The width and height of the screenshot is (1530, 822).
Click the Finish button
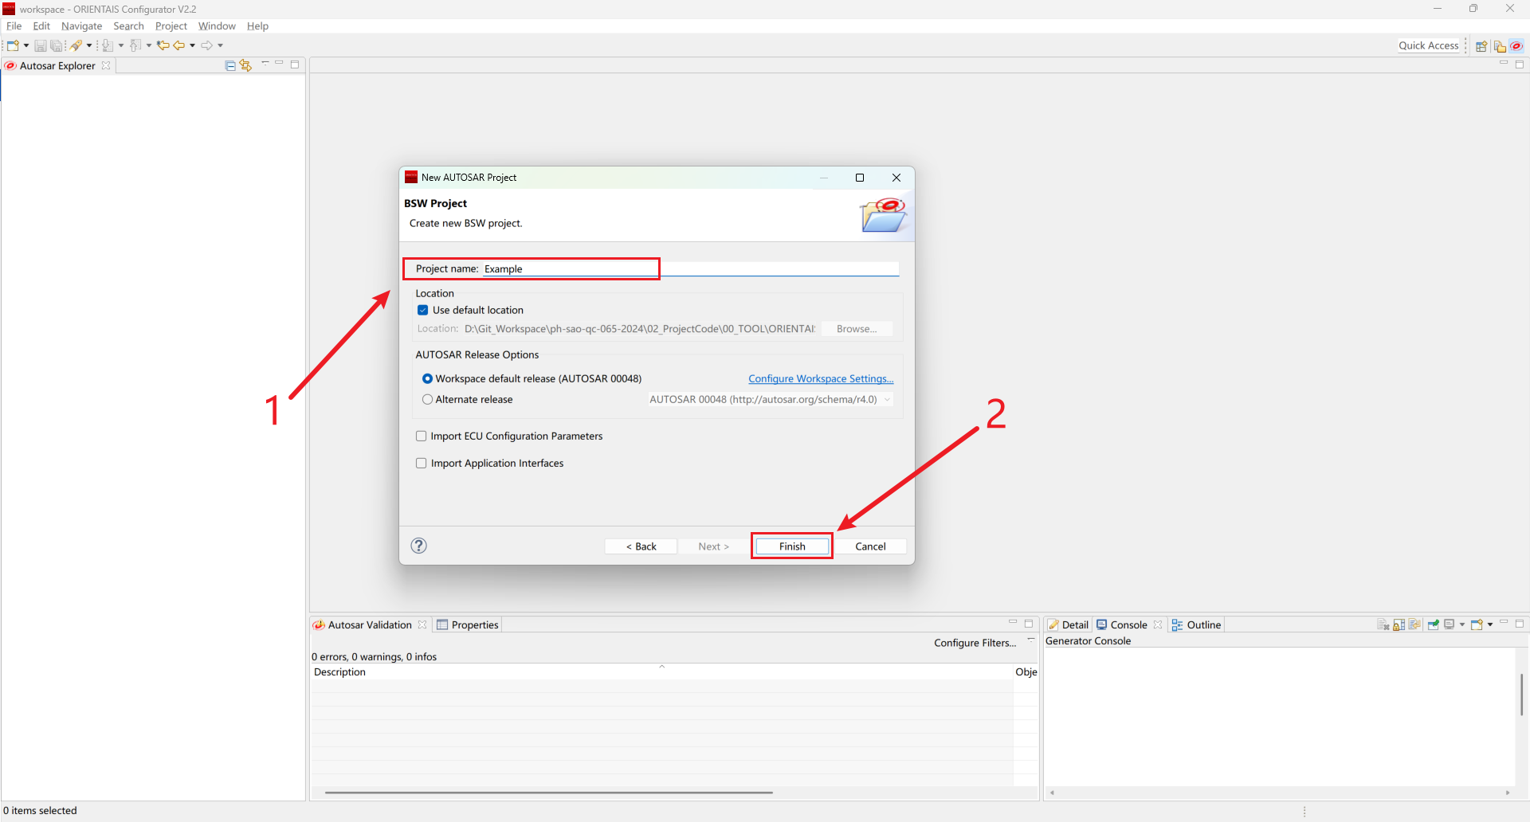[x=791, y=546]
